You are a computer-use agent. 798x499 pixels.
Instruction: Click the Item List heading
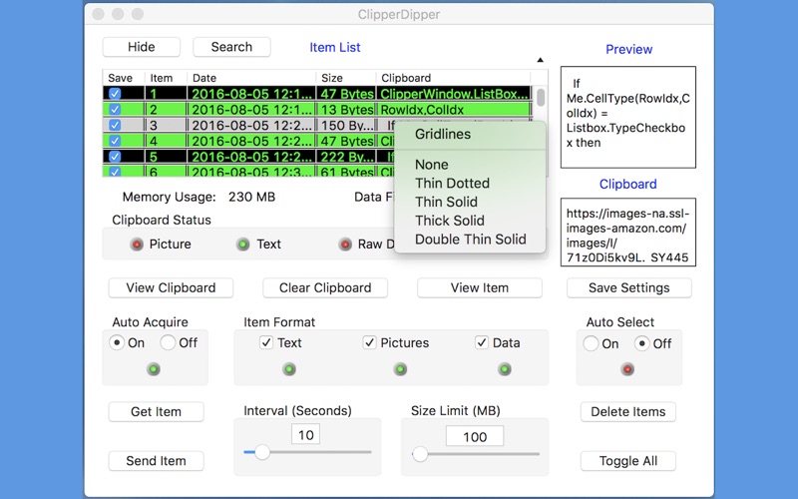[335, 47]
